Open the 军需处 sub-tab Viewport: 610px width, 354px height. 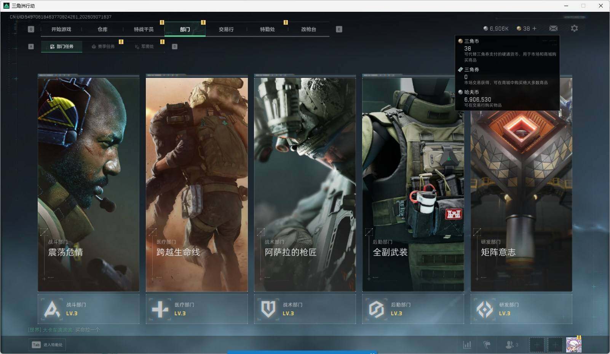pos(144,46)
